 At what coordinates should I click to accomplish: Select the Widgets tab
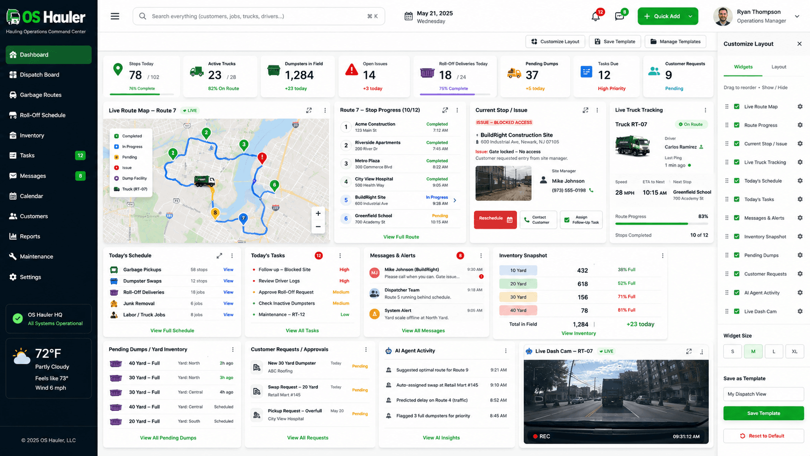[x=743, y=67]
